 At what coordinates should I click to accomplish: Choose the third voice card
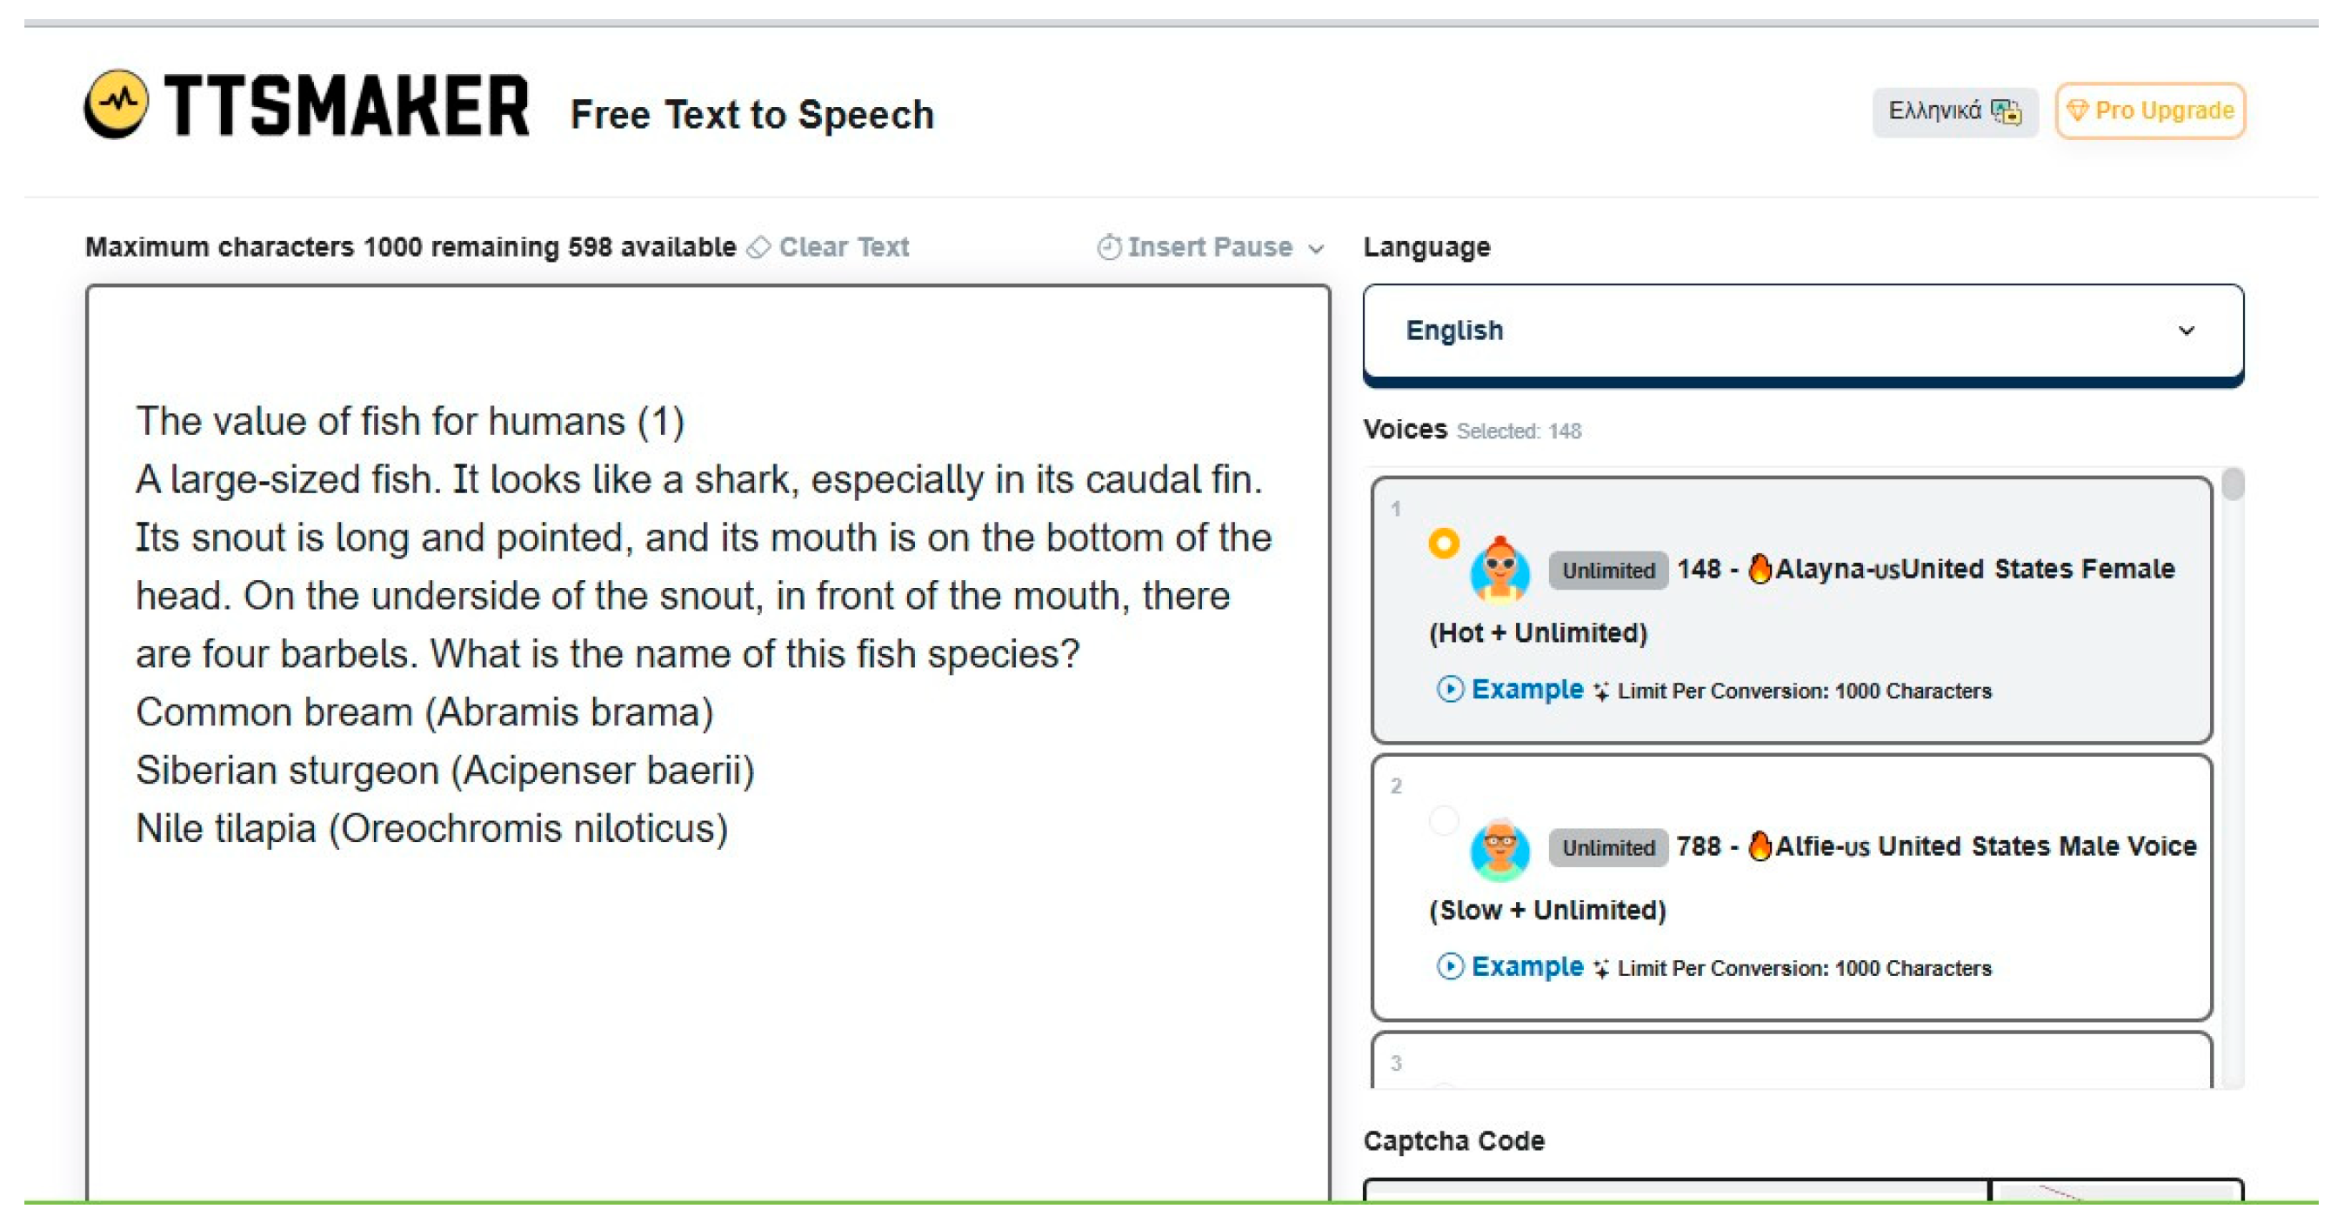(1791, 1061)
